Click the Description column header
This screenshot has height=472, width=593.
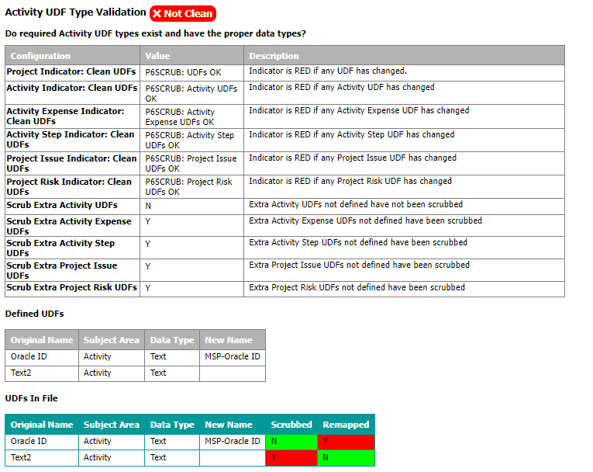point(274,56)
